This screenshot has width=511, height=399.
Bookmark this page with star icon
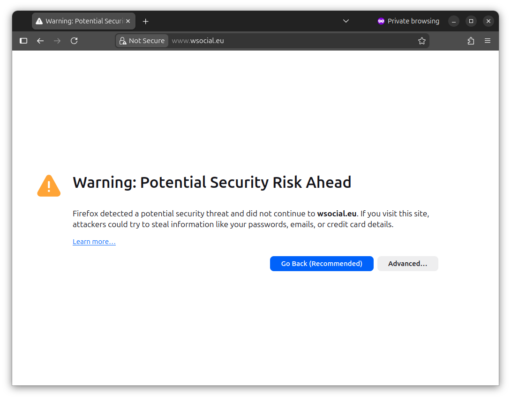[422, 41]
